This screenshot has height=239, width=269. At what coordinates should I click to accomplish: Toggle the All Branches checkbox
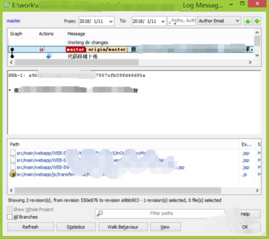[x=10, y=217]
